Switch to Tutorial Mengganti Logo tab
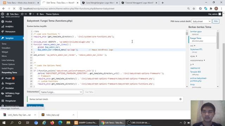 coord(140,3)
